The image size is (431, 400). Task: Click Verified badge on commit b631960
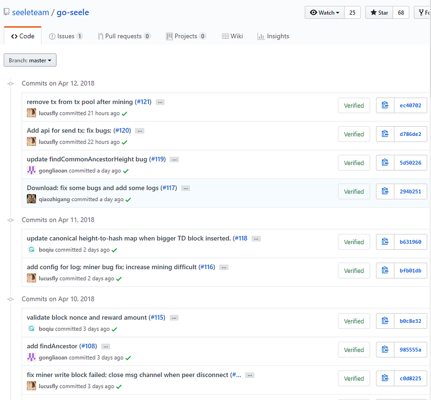354,242
